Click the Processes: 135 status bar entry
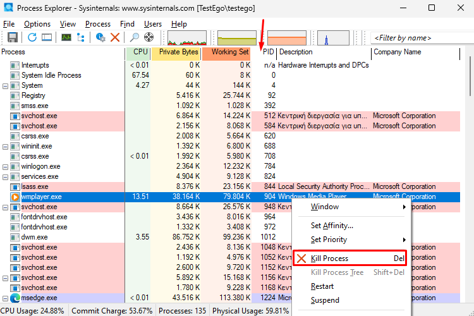This screenshot has width=474, height=316. [182, 311]
